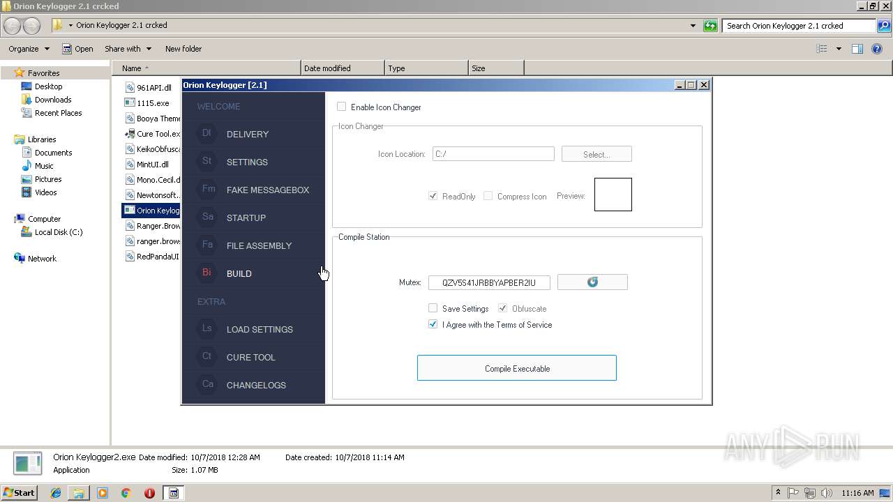The height and width of the screenshot is (502, 893).
Task: Open the Opera browser taskbar icon
Action: click(x=149, y=493)
